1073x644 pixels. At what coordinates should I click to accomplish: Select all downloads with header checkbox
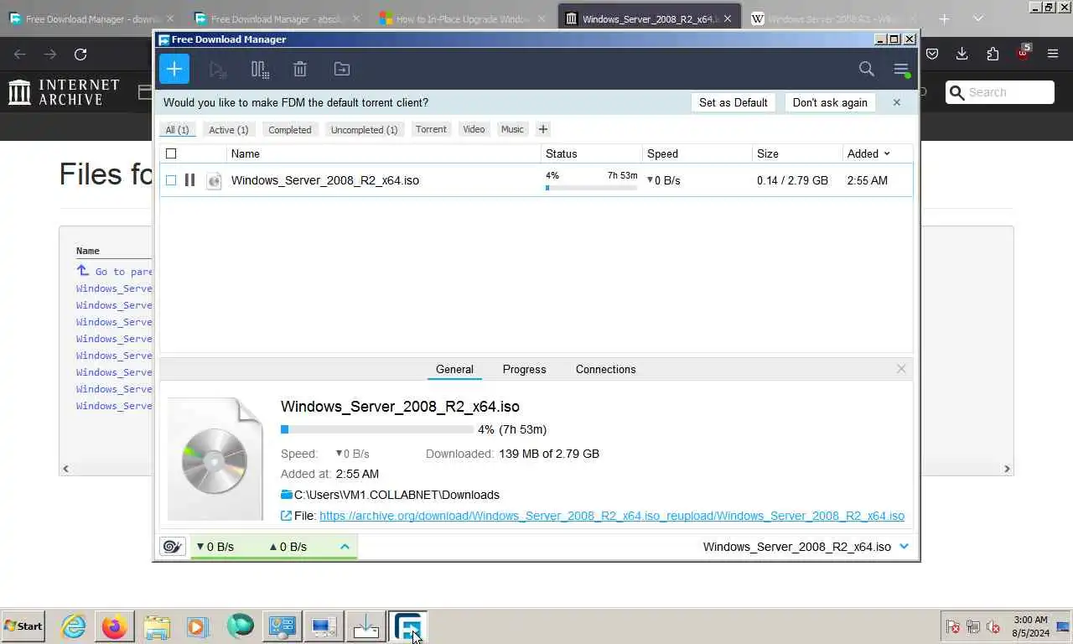[171, 153]
